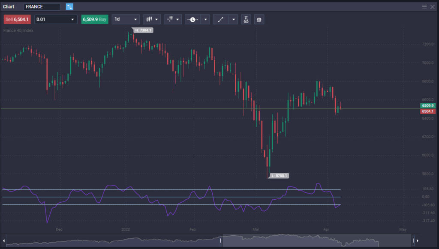The height and width of the screenshot is (249, 439).
Task: Click the L: 5750.1 low marker label
Action: tap(279, 175)
